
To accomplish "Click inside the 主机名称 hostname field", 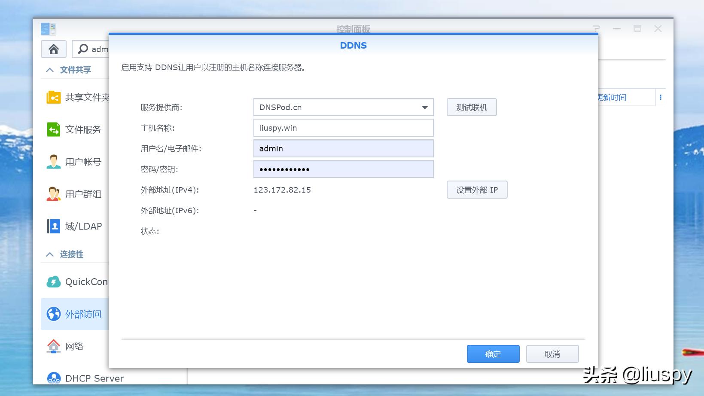I will 343,128.
